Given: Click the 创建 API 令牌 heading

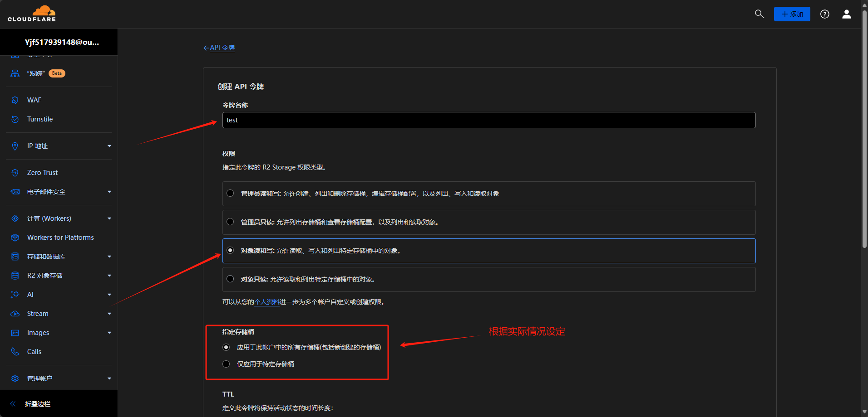Looking at the screenshot, I should 241,87.
